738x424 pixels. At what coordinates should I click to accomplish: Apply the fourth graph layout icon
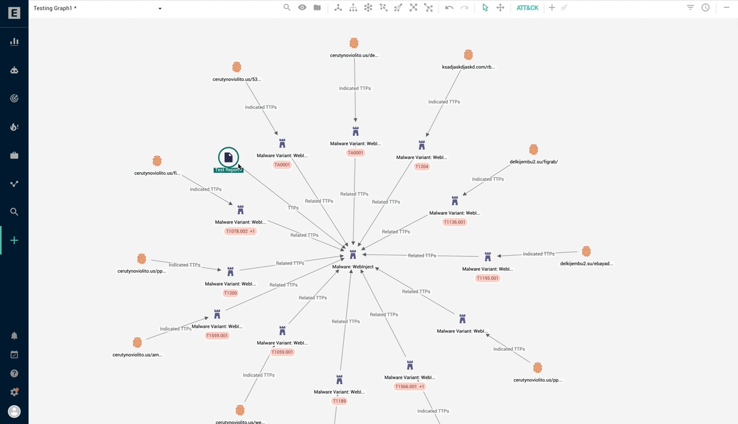(383, 7)
